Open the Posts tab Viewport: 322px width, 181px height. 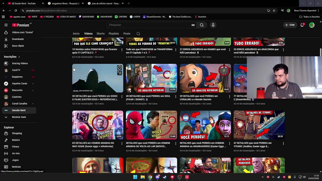tap(127, 34)
